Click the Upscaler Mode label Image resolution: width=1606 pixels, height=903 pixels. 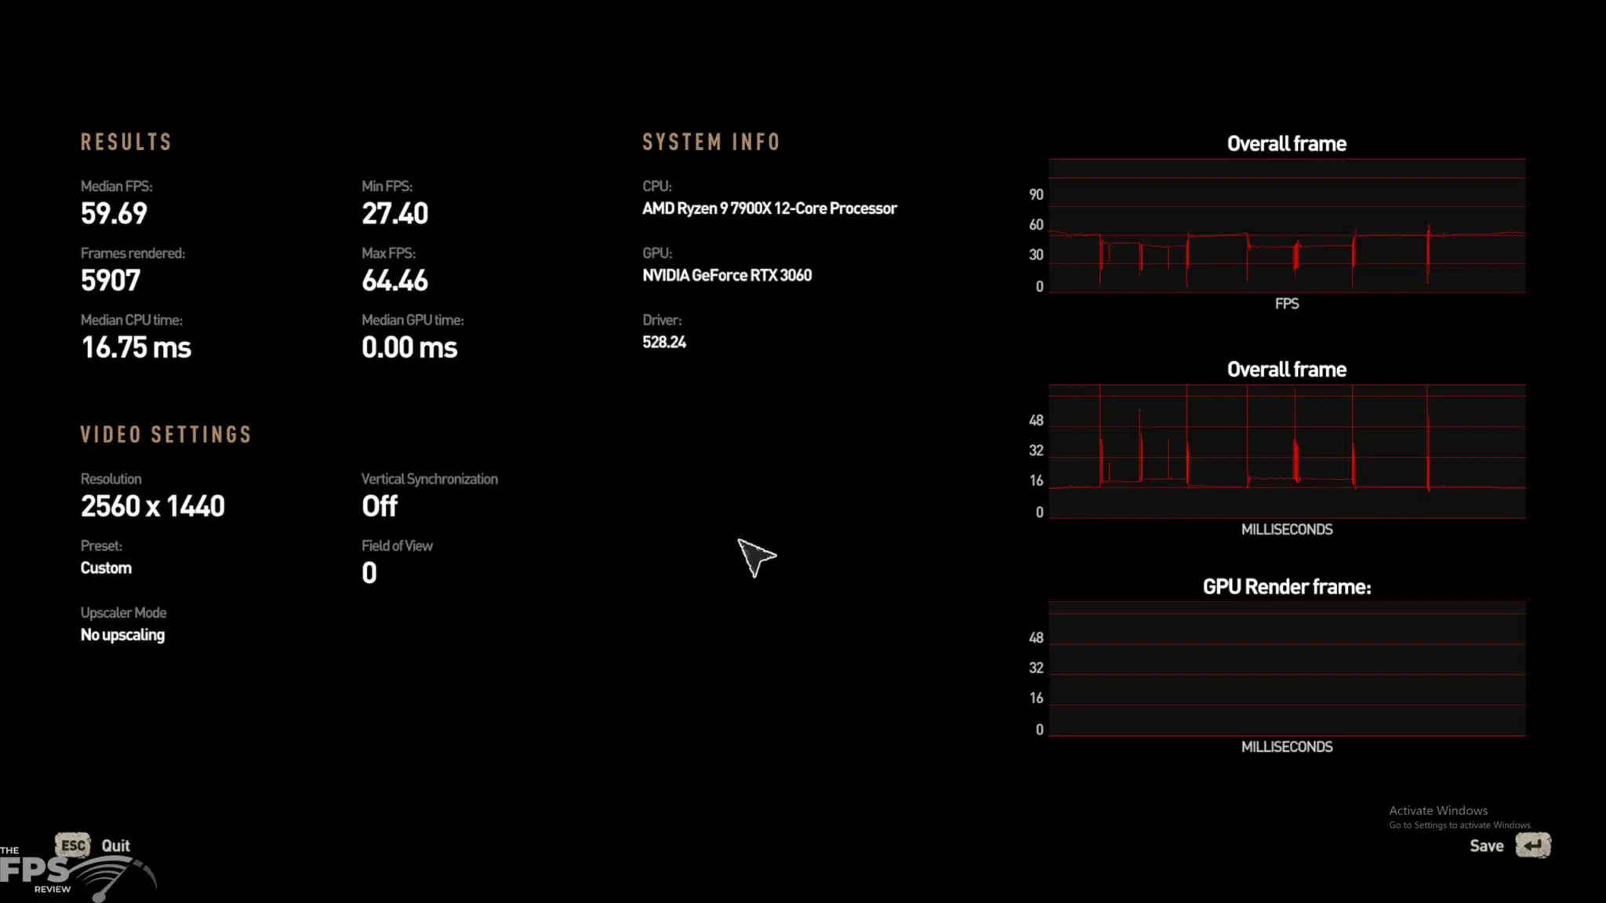(x=123, y=613)
